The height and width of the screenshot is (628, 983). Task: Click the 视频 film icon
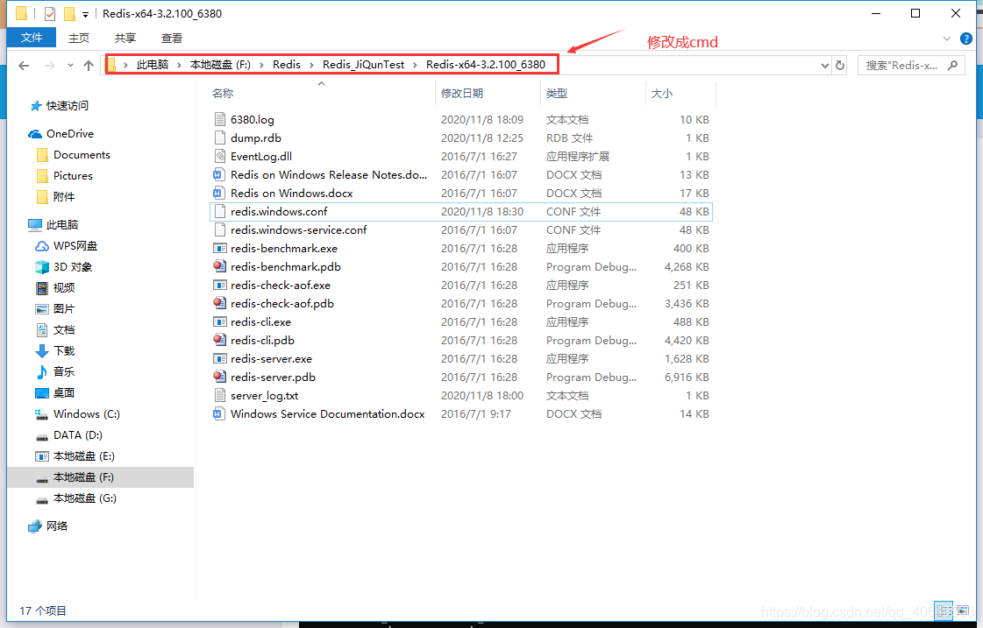click(42, 288)
